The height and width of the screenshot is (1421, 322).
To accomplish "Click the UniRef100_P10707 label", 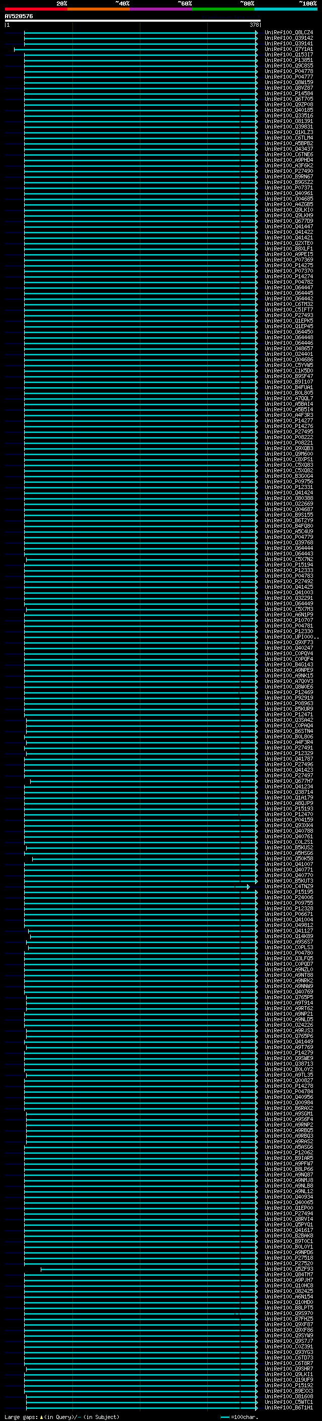I will click(289, 620).
